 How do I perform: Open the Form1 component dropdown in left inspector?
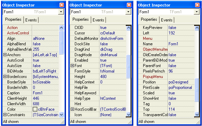[x=61, y=12]
